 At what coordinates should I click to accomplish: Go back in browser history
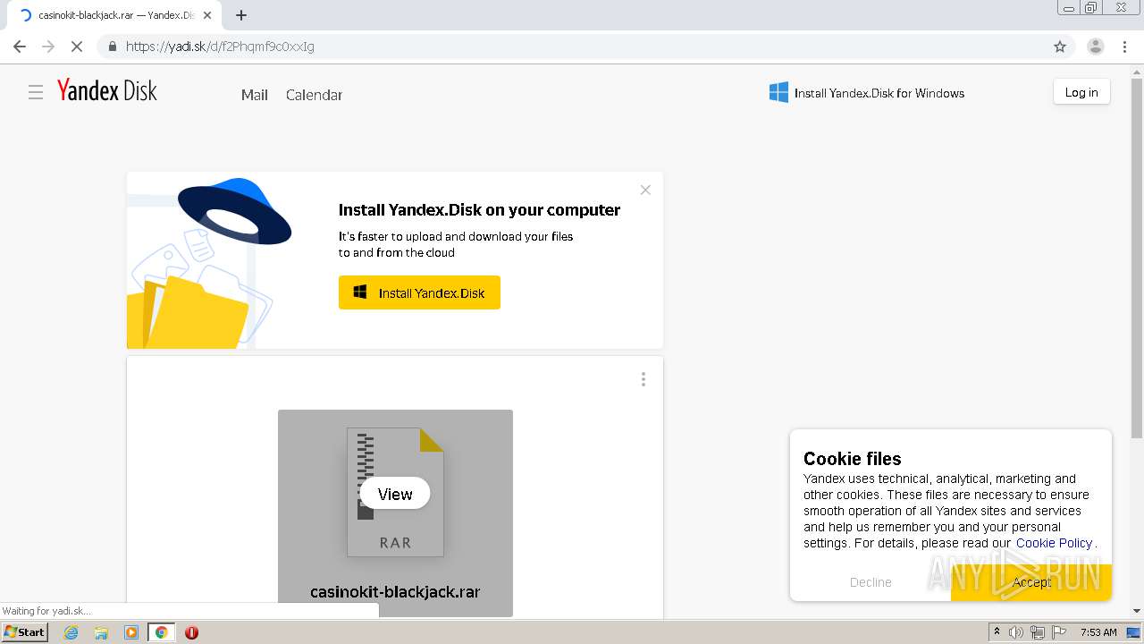pos(20,47)
